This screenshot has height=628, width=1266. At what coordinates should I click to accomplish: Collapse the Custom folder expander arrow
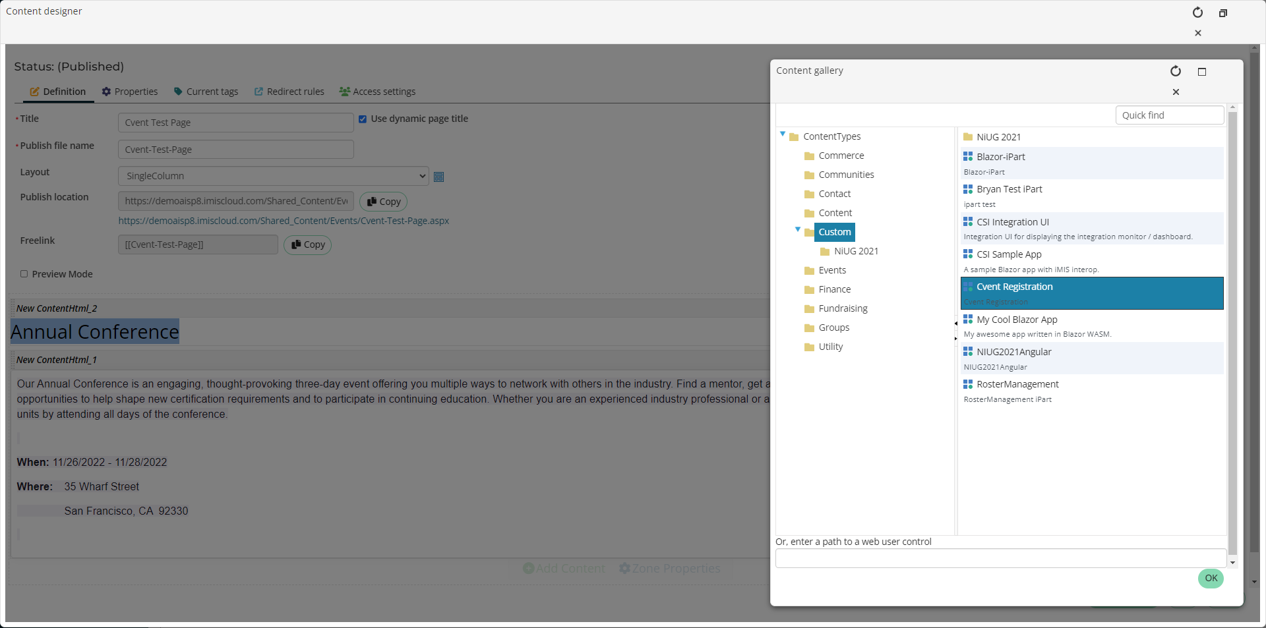pyautogui.click(x=798, y=230)
